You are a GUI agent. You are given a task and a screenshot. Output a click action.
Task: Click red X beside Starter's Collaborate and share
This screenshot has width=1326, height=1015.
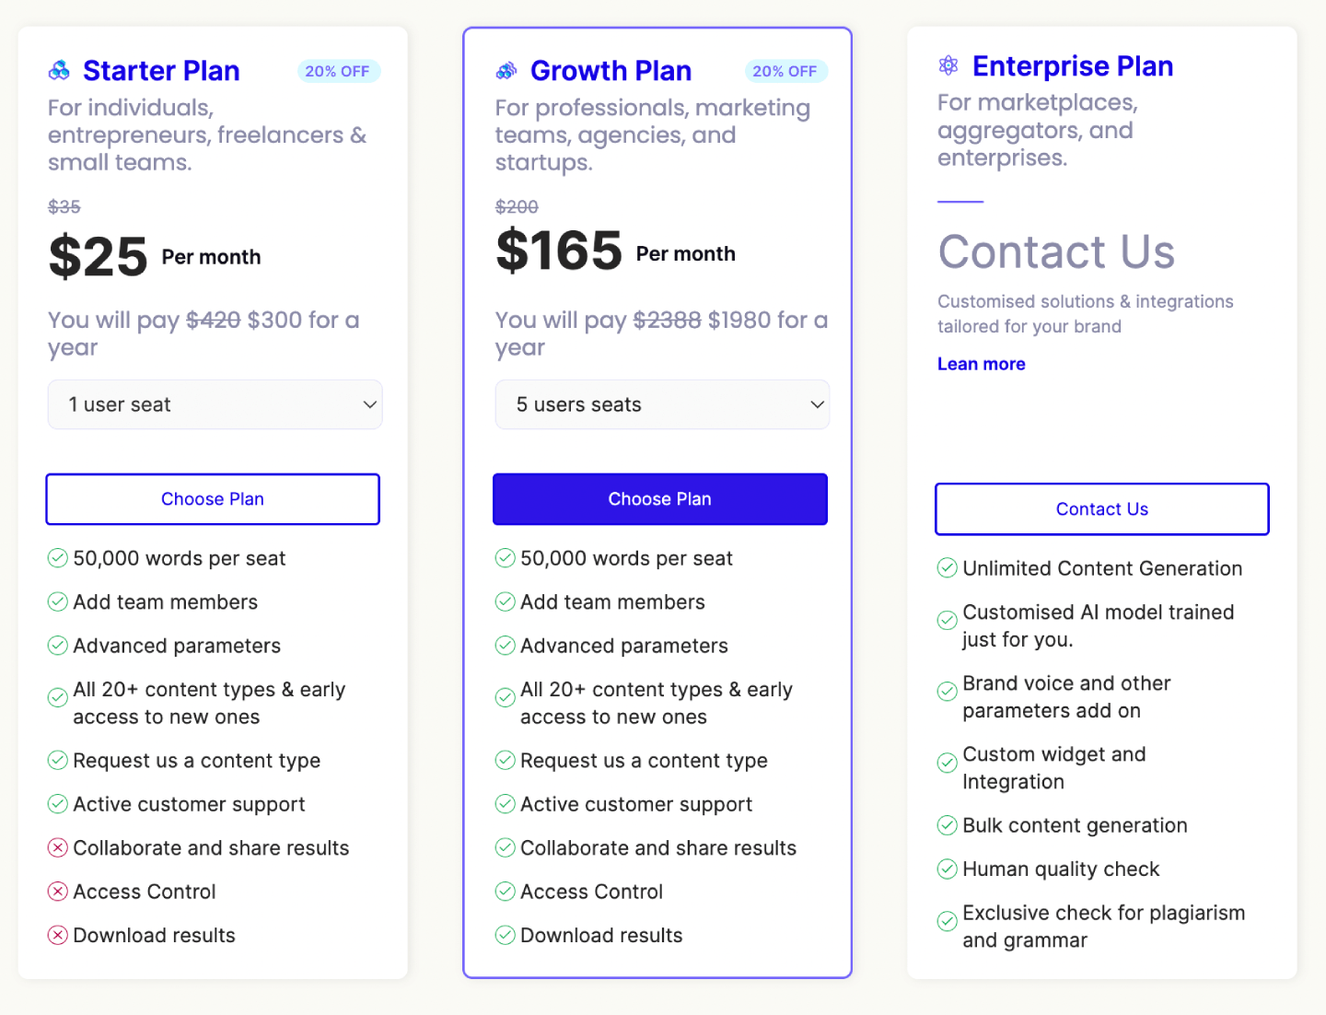[58, 847]
